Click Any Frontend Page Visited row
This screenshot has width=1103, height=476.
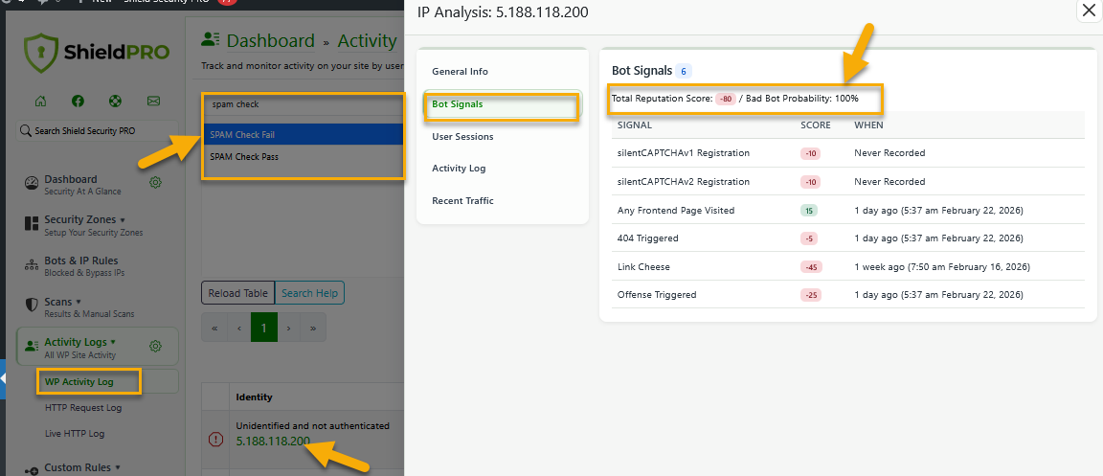point(848,210)
